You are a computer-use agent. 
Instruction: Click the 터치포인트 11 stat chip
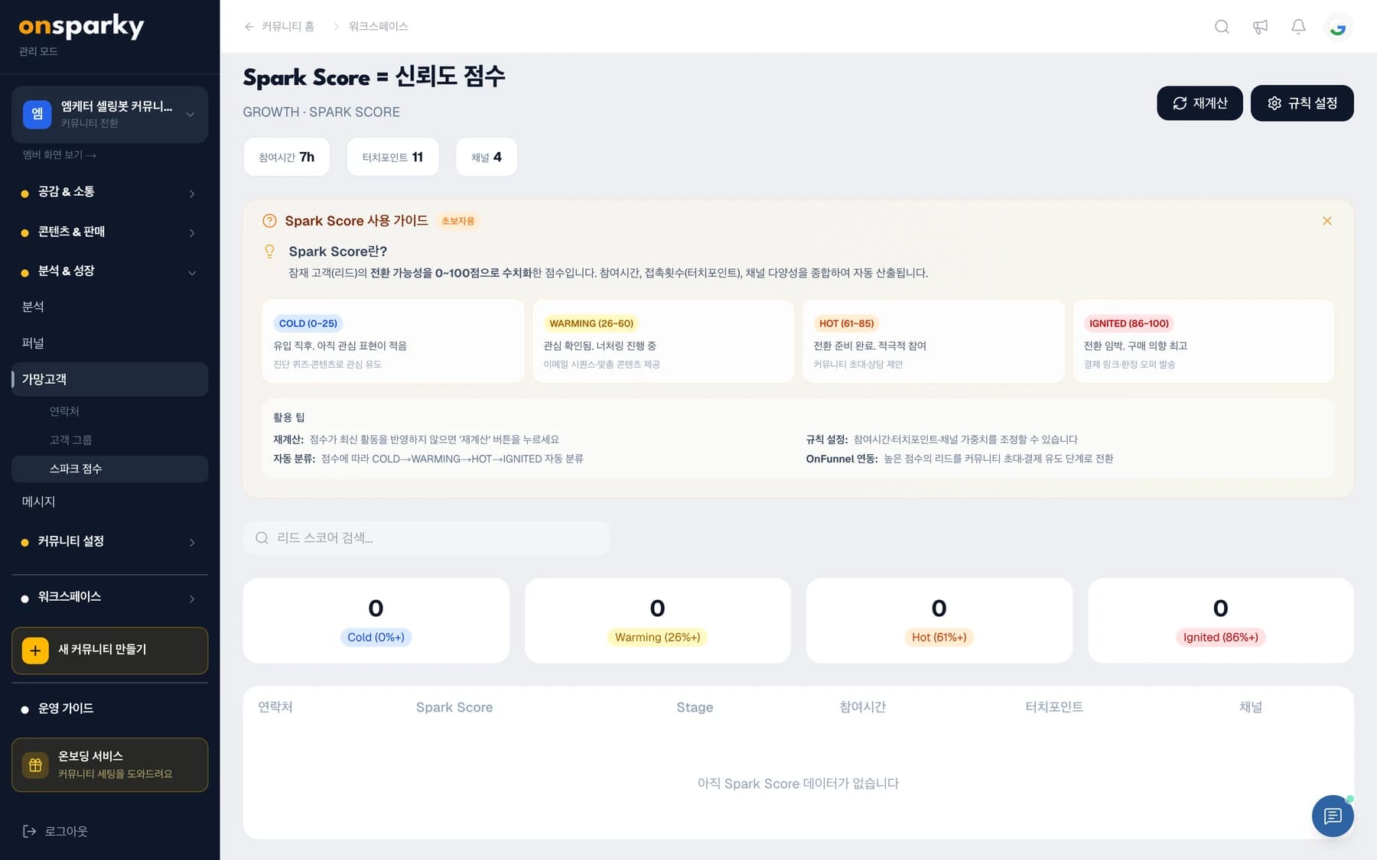click(x=392, y=157)
